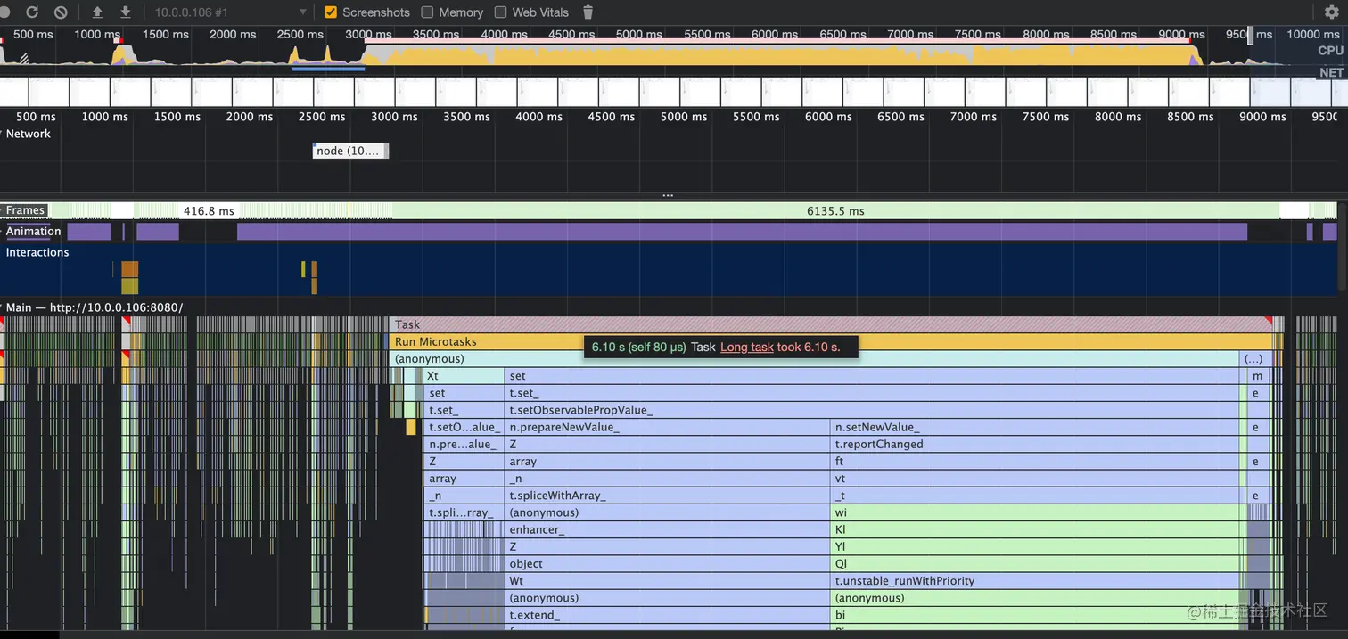This screenshot has width=1348, height=639.
Task: Select the (...) entry near right edge
Action: [1253, 358]
